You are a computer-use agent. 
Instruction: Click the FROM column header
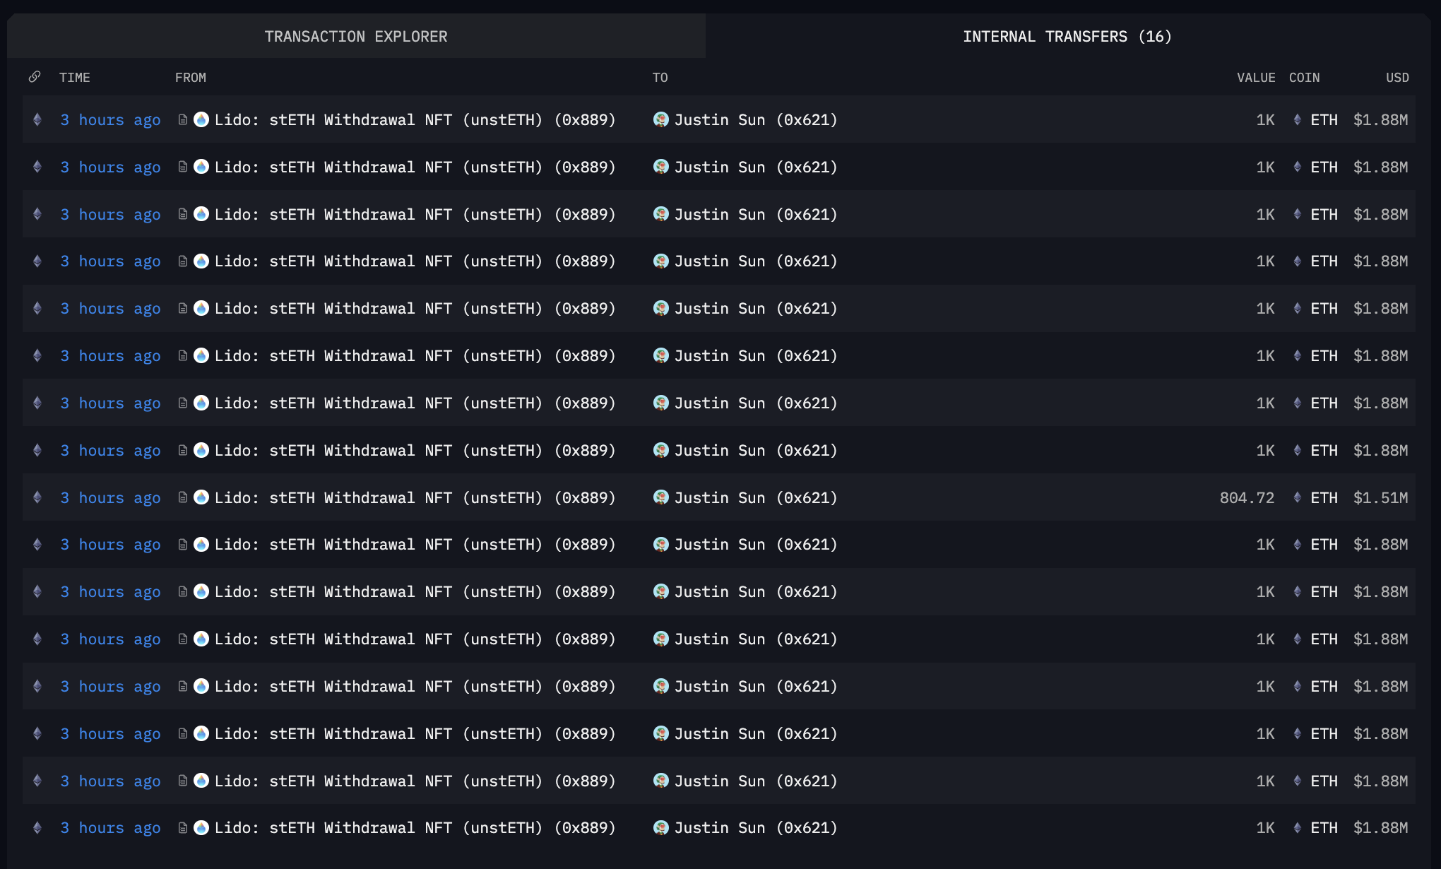pyautogui.click(x=191, y=78)
